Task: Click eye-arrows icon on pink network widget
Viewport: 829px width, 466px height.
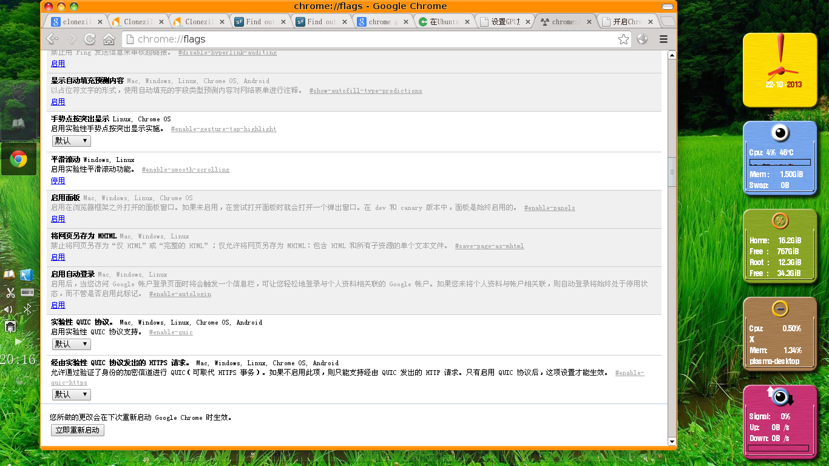Action: (x=780, y=397)
